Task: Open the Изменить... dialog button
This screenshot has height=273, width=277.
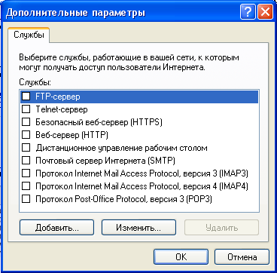Action: (x=138, y=228)
